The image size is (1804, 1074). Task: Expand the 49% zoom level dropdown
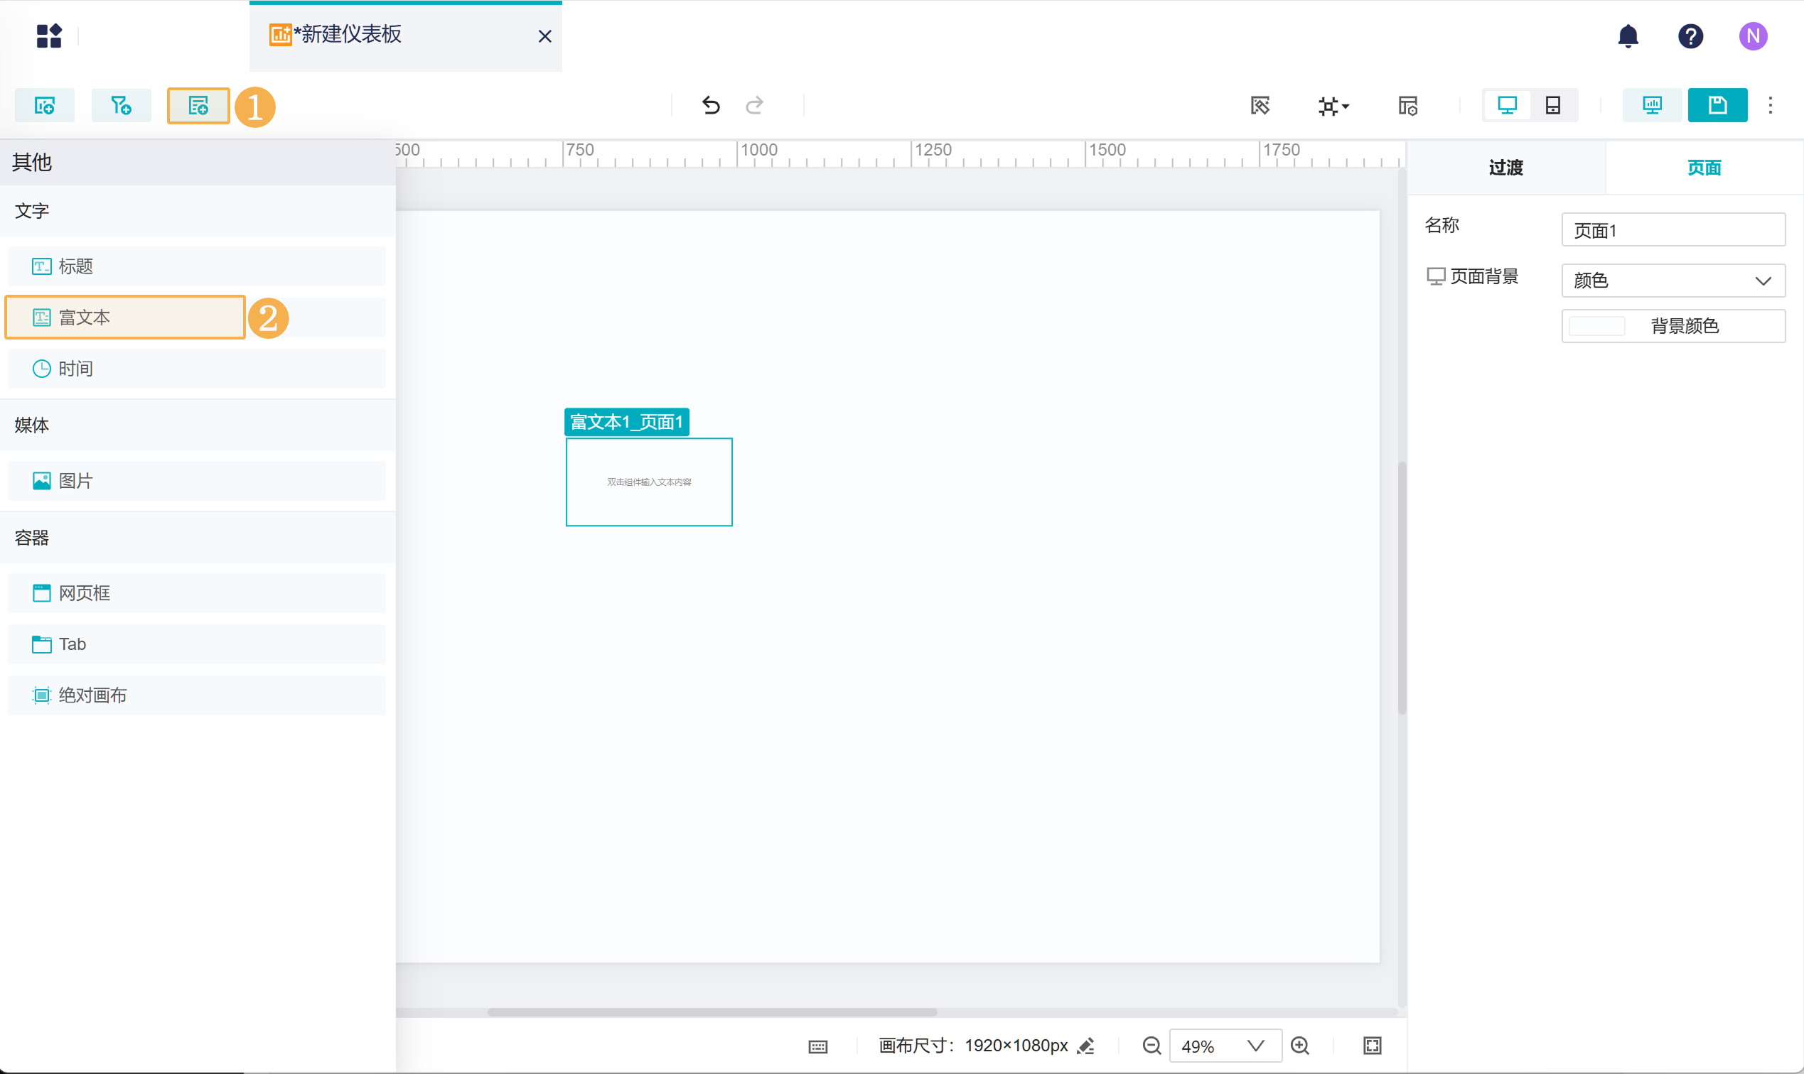click(x=1255, y=1046)
